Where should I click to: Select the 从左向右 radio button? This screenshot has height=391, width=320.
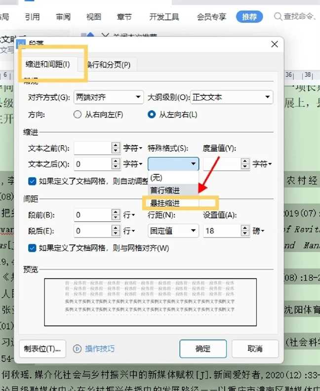[x=152, y=115]
